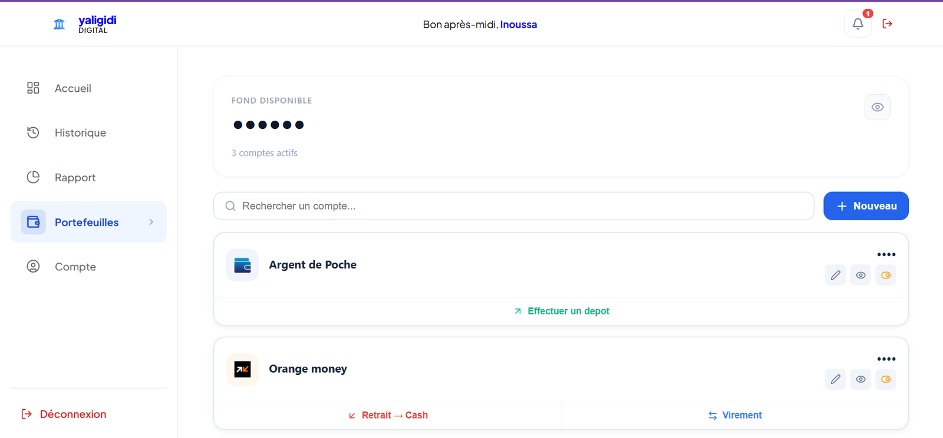Click the orange toggle icon on Orange money
This screenshot has height=438, width=943.
[885, 379]
